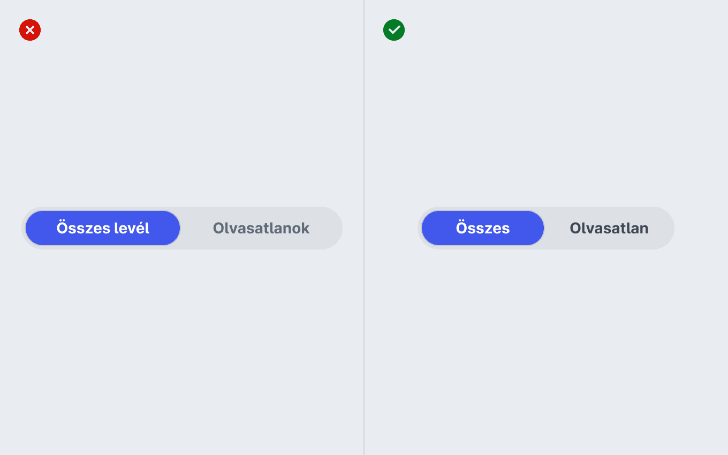The width and height of the screenshot is (728, 455).
Task: Click the white cross inside red circle
Action: click(30, 30)
